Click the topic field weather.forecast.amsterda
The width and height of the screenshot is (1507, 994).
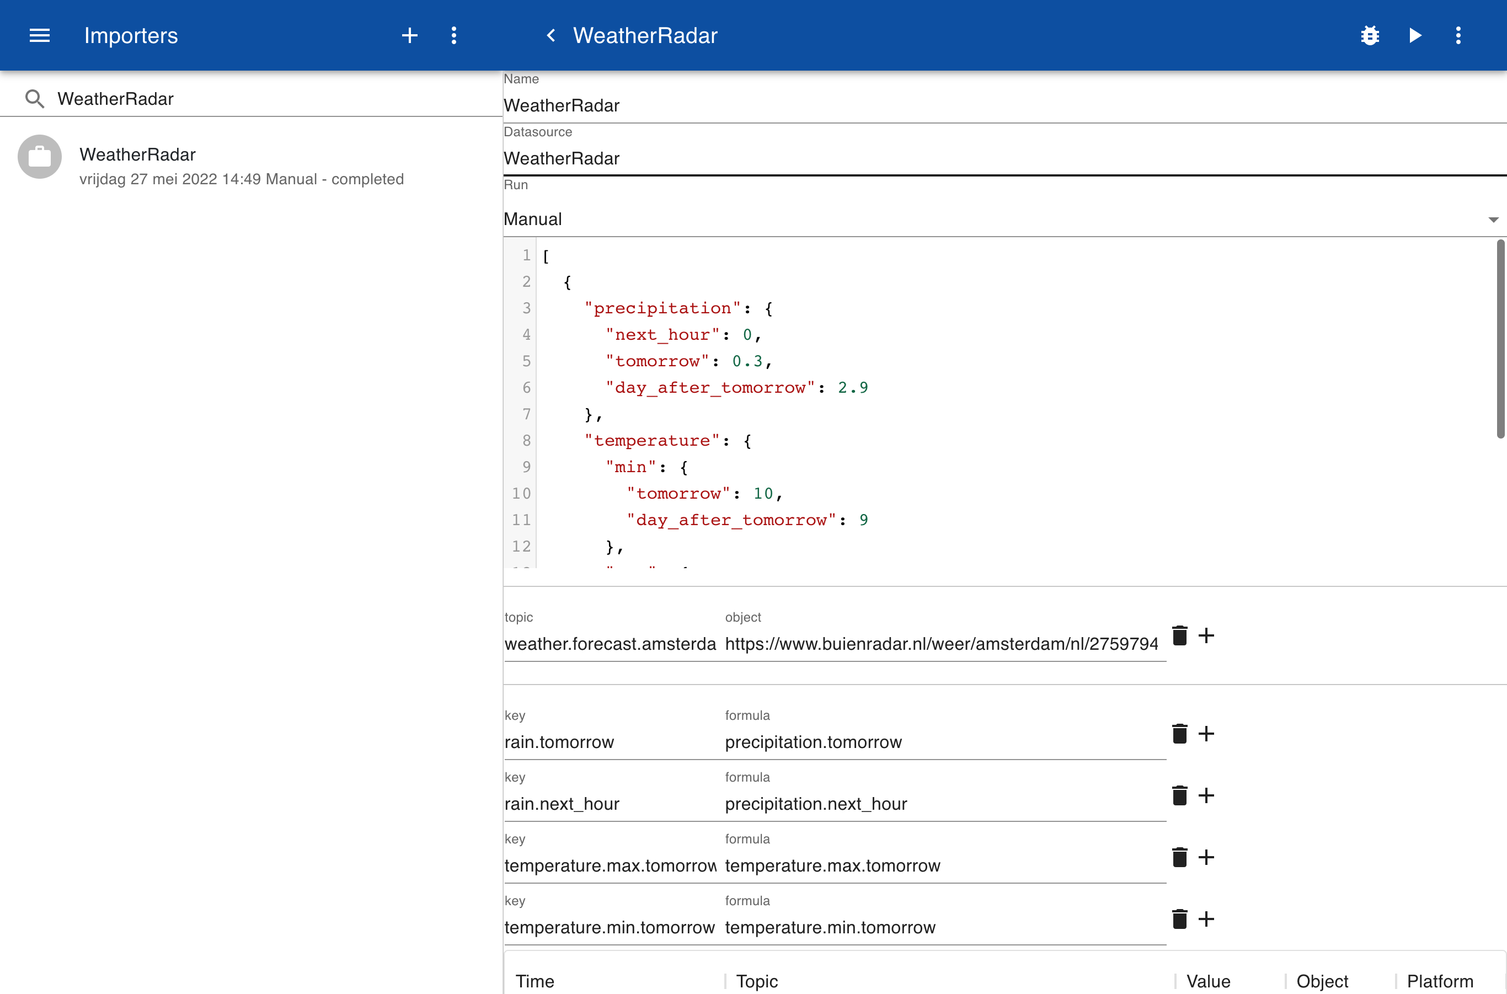click(x=610, y=643)
